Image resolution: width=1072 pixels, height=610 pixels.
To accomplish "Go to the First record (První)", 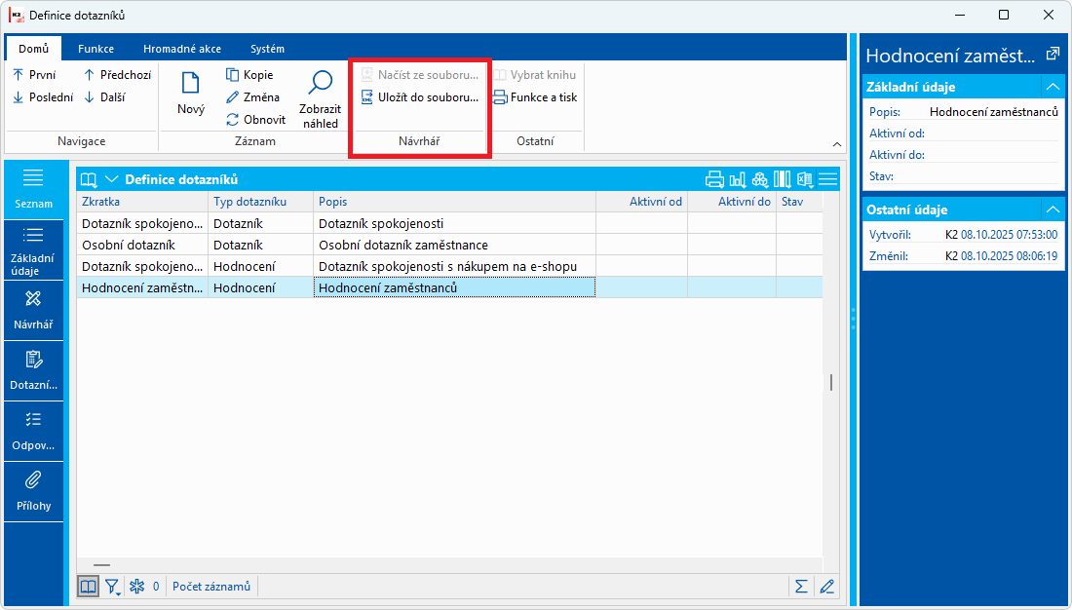I will click(34, 75).
